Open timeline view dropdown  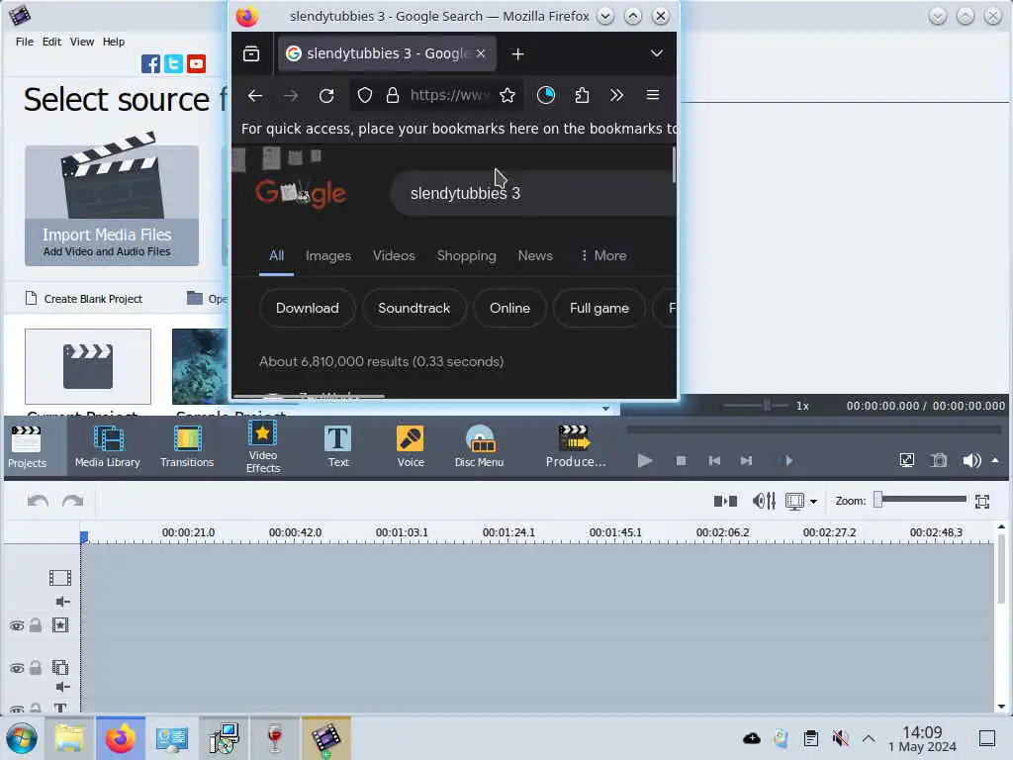(x=813, y=502)
